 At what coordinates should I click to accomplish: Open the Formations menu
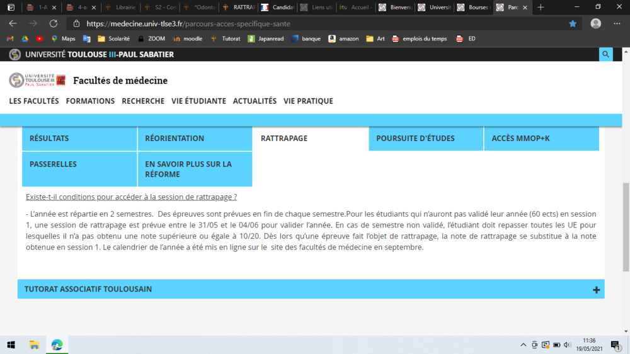coord(90,101)
